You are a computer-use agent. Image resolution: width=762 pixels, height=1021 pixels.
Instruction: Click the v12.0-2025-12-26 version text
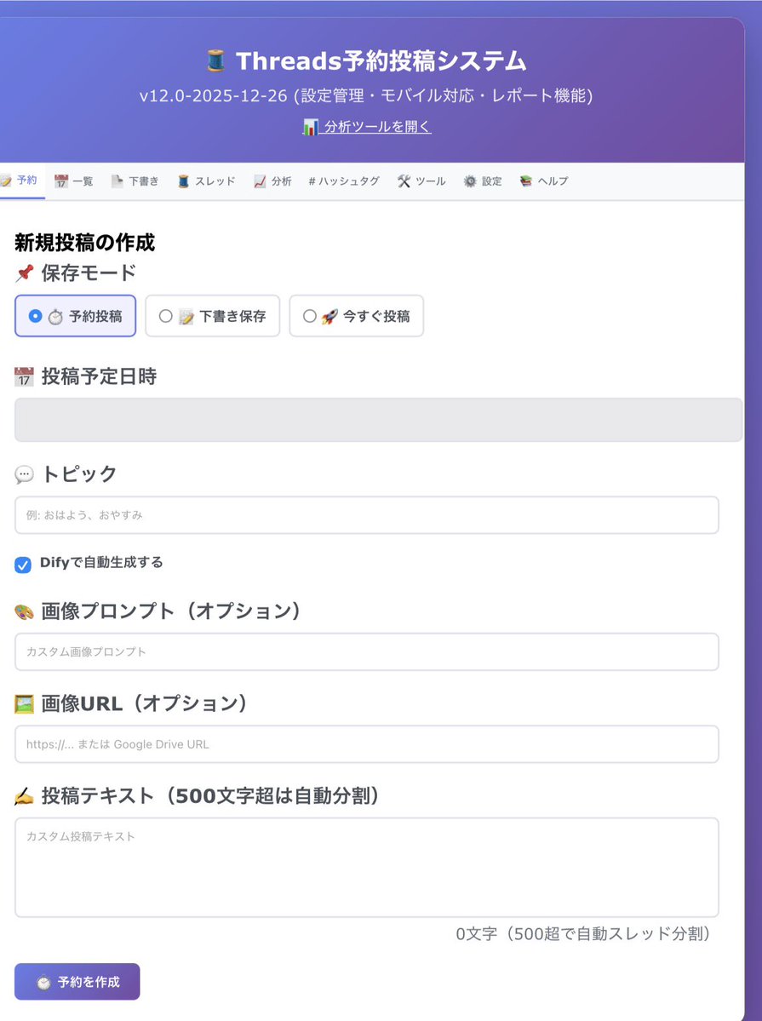point(214,95)
